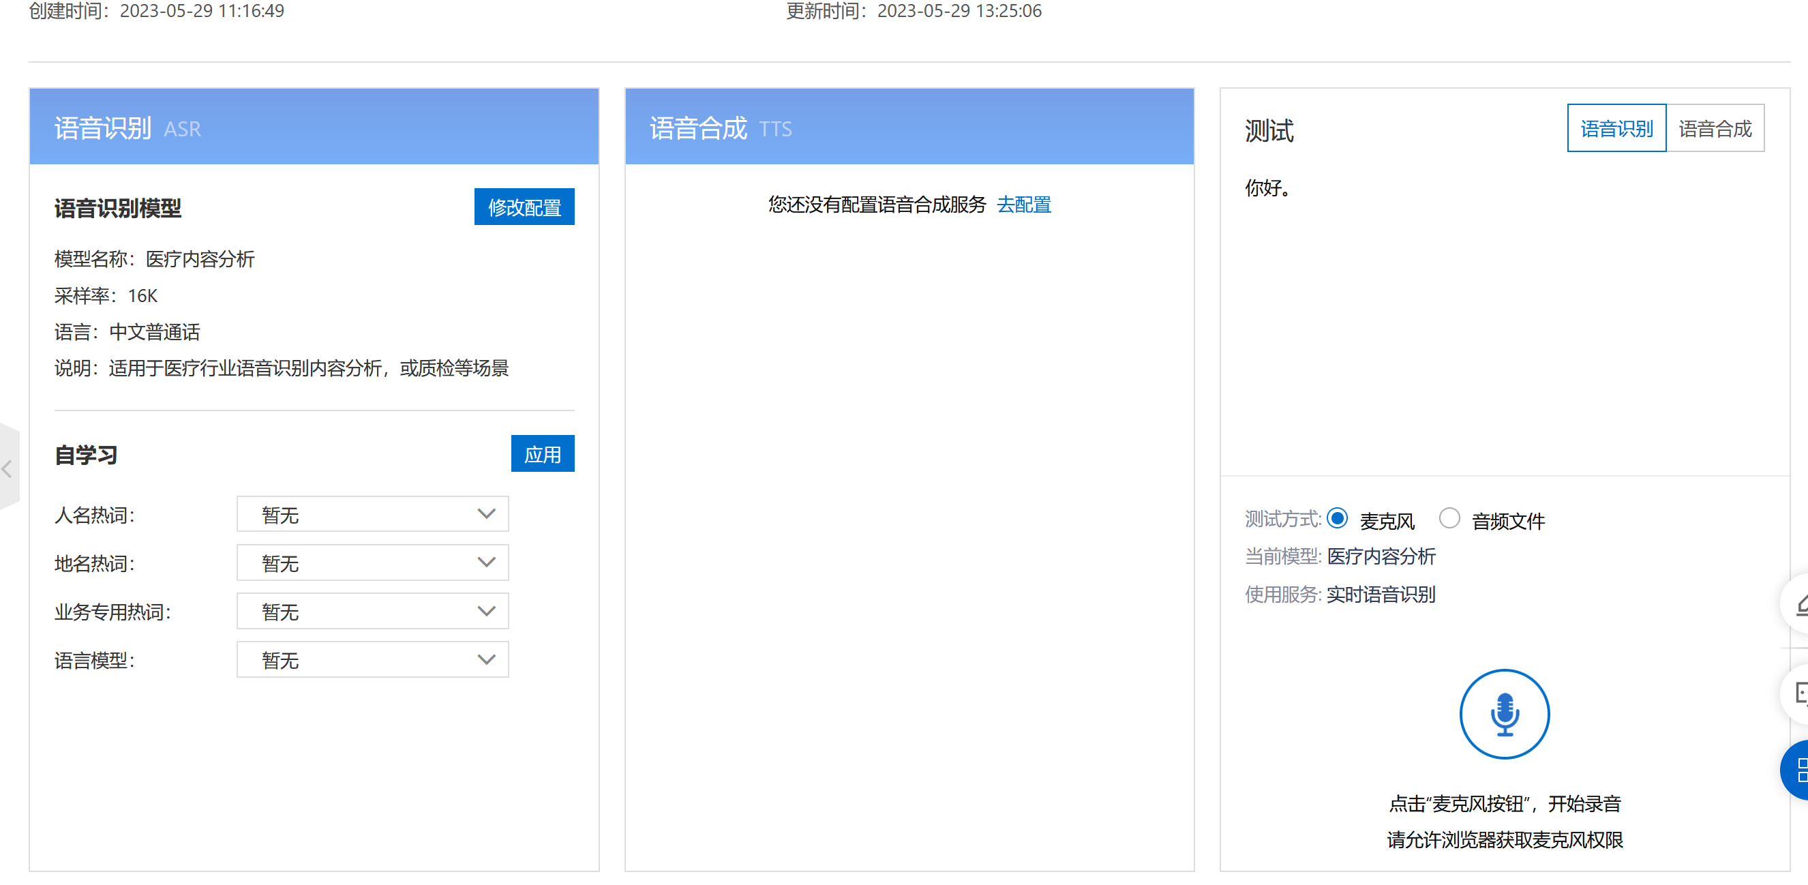Select 麦克风 test method

pyautogui.click(x=1337, y=518)
